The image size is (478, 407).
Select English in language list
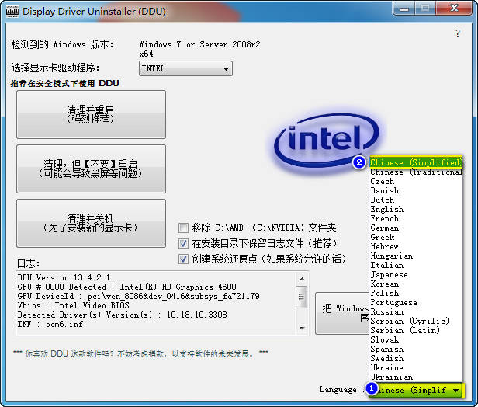coord(416,209)
